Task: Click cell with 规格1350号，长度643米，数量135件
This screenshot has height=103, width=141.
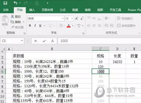Action: point(52,100)
